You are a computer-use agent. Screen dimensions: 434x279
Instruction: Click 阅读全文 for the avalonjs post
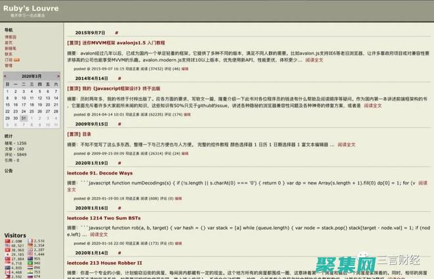(314, 60)
